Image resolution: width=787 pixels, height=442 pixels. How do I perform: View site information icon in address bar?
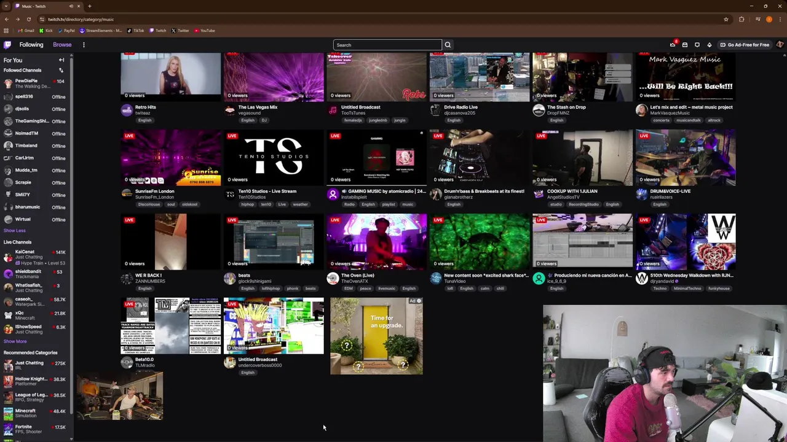tap(42, 19)
